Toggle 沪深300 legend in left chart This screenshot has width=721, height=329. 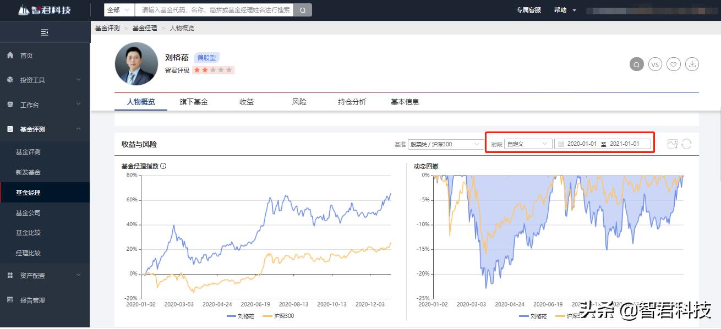[278, 316]
